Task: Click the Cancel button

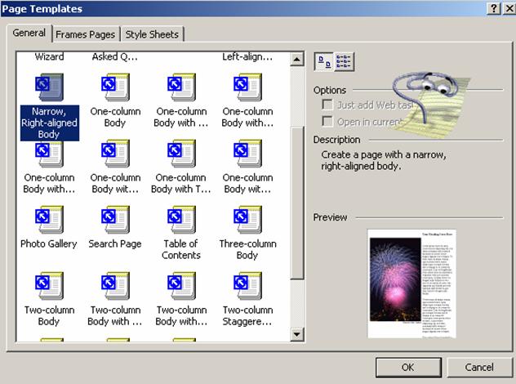Action: (x=479, y=367)
